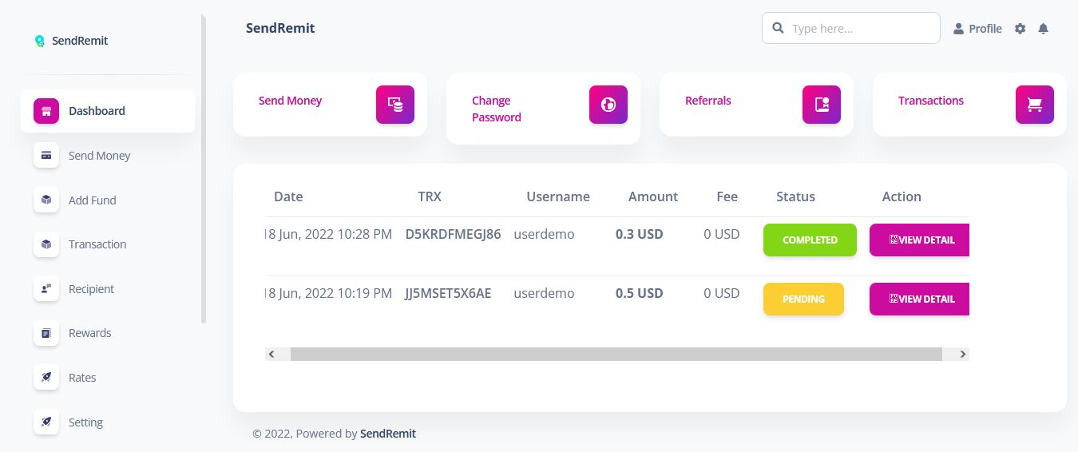
Task: Go to Transaction in the sidebar
Action: [97, 244]
